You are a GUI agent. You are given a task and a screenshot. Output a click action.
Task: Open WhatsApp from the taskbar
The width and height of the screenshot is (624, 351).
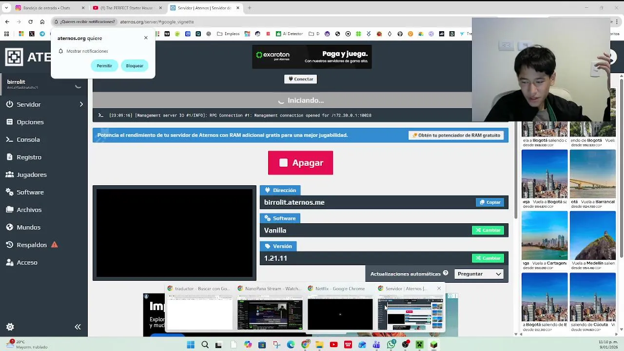(x=391, y=345)
